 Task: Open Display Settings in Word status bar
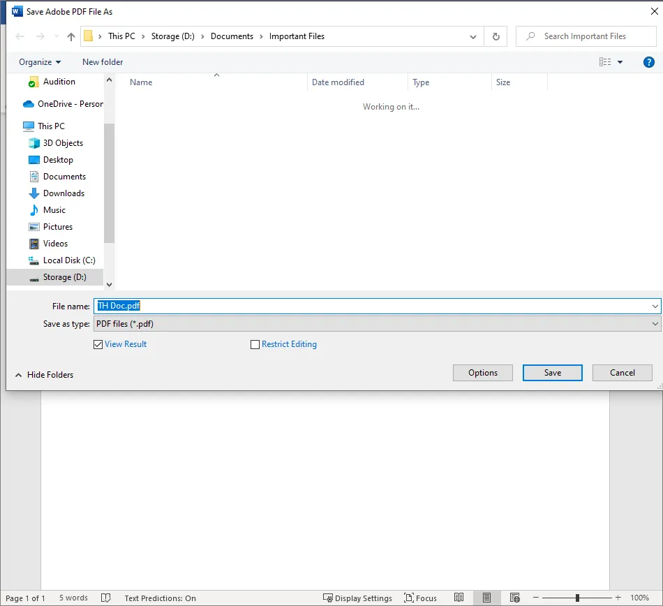coord(358,598)
